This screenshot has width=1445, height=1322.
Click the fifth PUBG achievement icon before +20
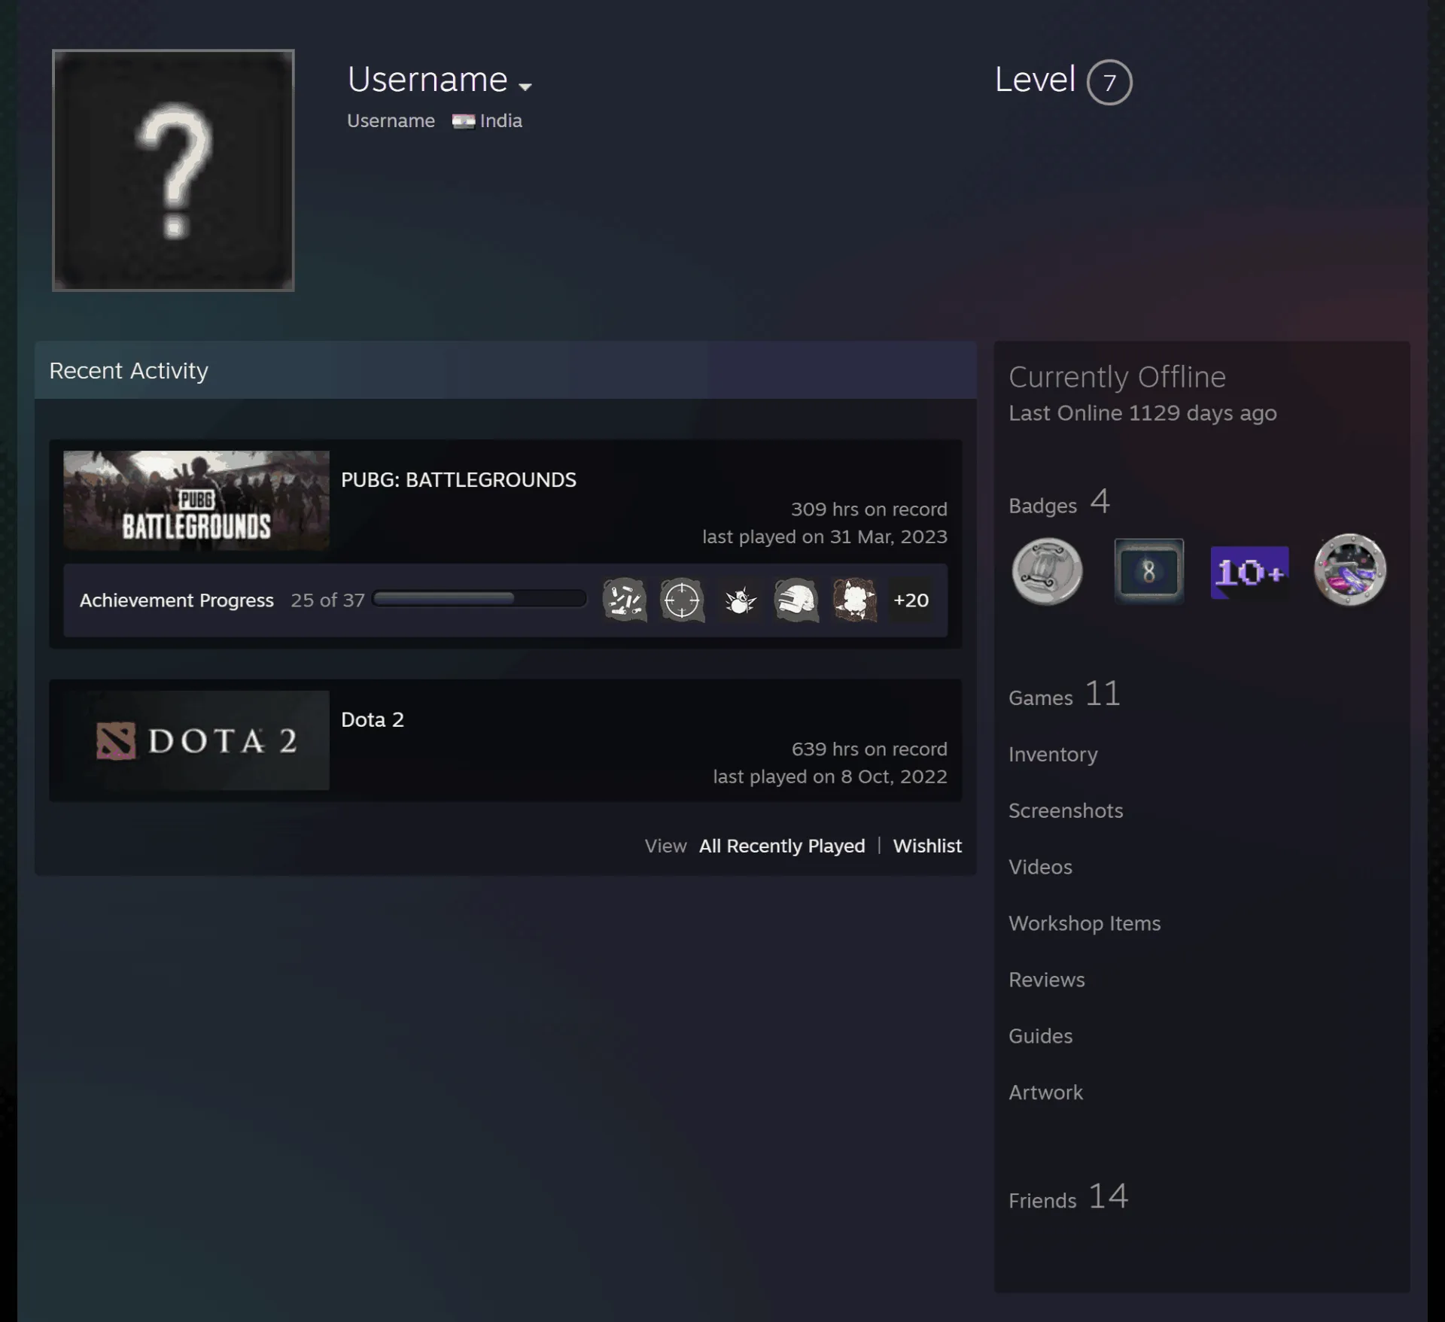point(854,600)
